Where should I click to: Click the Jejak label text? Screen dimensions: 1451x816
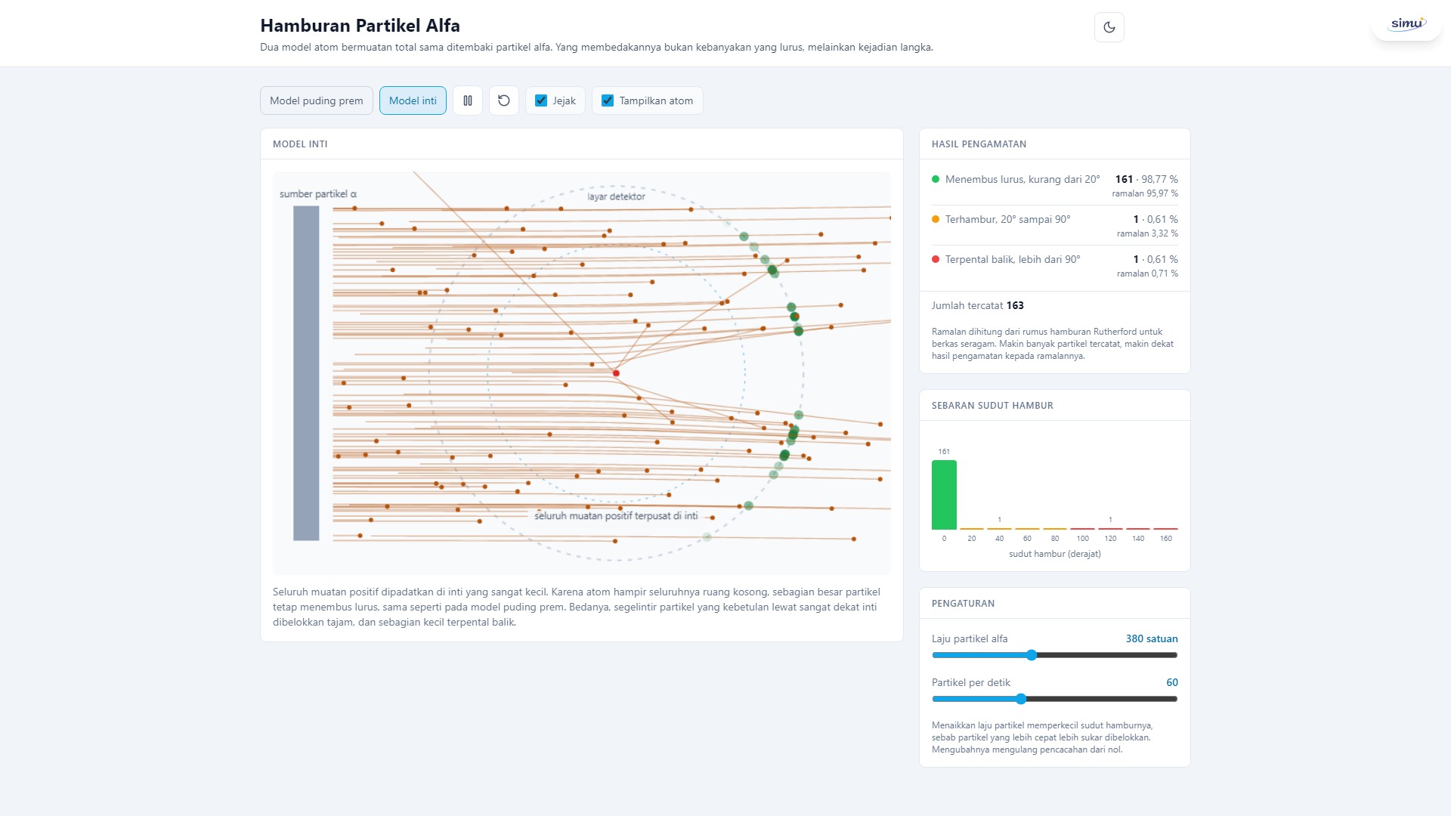tap(564, 100)
